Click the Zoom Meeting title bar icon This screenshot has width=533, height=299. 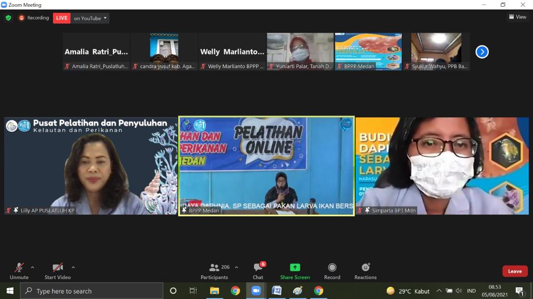point(4,5)
